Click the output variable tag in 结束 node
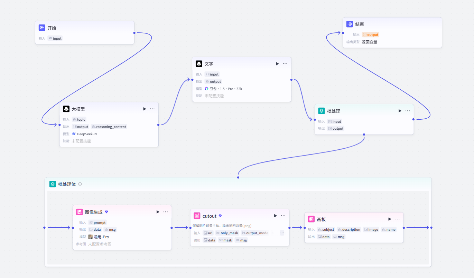The height and width of the screenshot is (278, 474). point(371,34)
